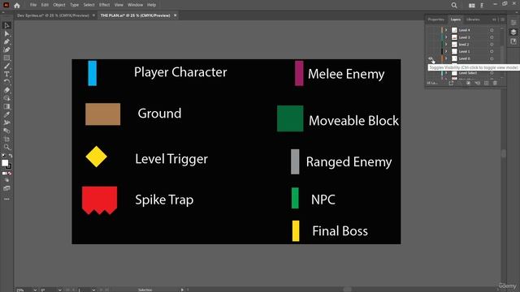The height and width of the screenshot is (292, 520).
Task: Click Delete Selection trash icon
Action: (x=495, y=83)
